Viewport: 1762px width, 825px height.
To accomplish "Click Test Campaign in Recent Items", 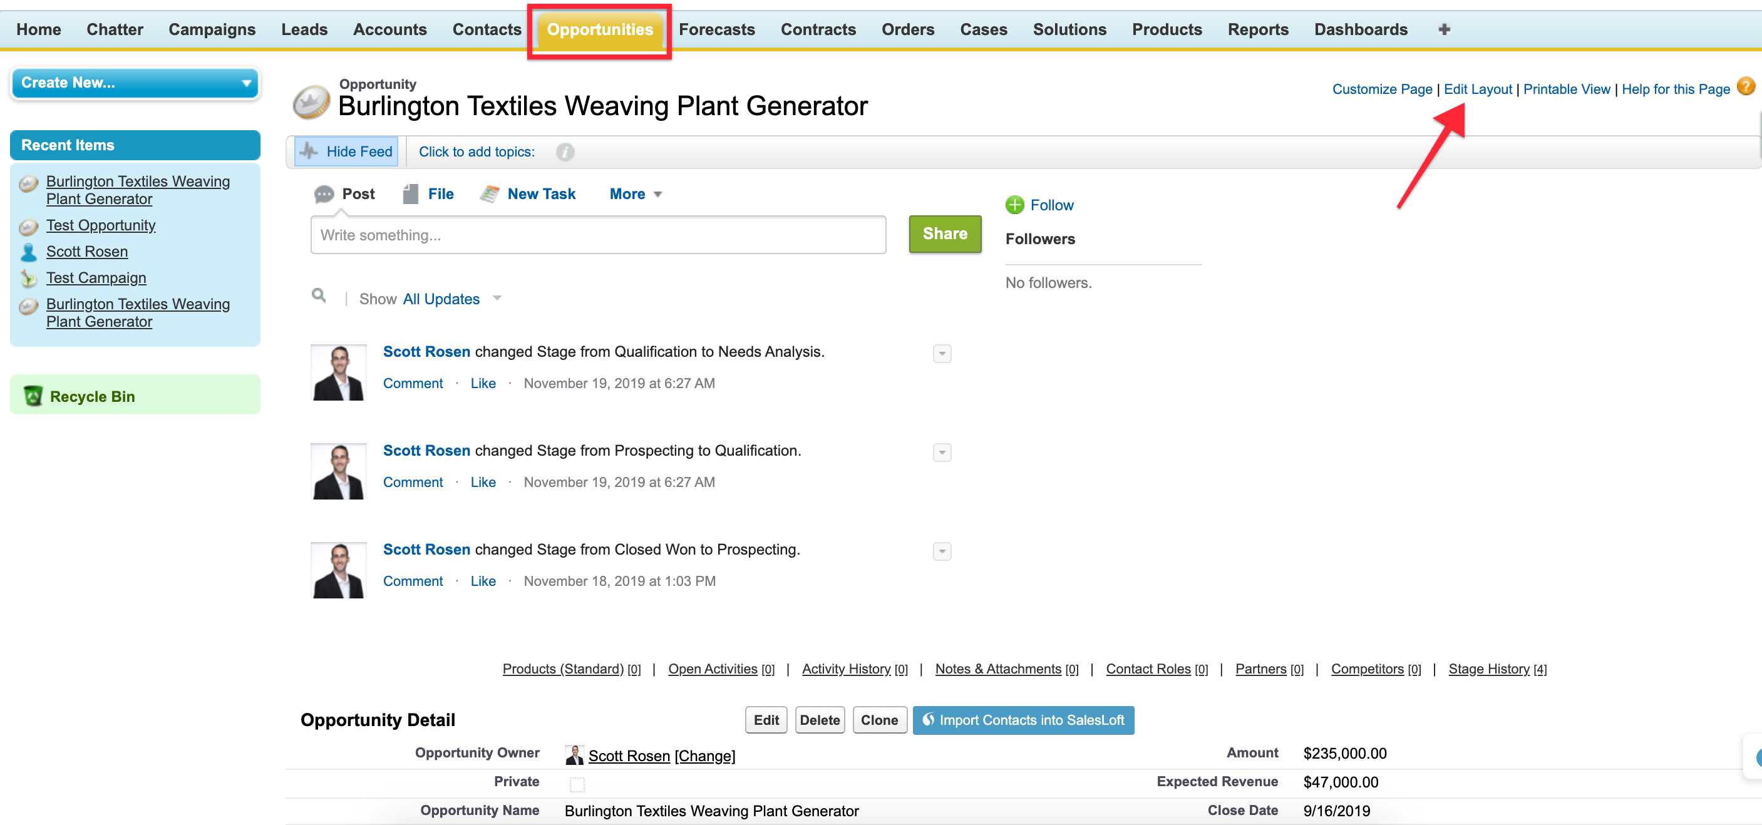I will pos(96,277).
